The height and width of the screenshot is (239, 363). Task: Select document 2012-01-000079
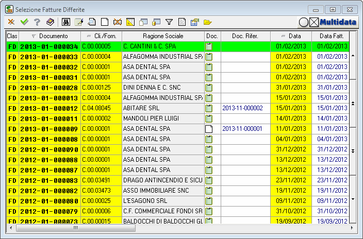pyautogui.click(x=49, y=211)
